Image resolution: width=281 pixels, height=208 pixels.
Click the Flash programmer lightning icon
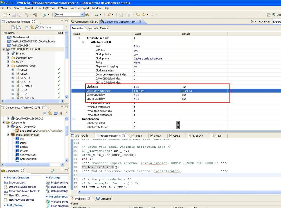pos(45,15)
